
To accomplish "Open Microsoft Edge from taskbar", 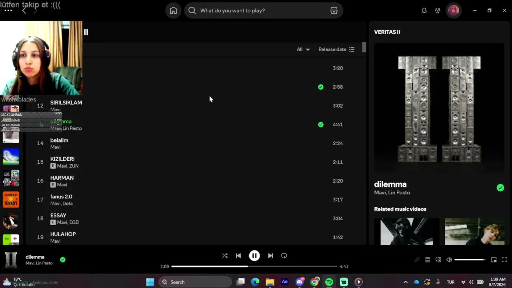I will click(x=255, y=282).
